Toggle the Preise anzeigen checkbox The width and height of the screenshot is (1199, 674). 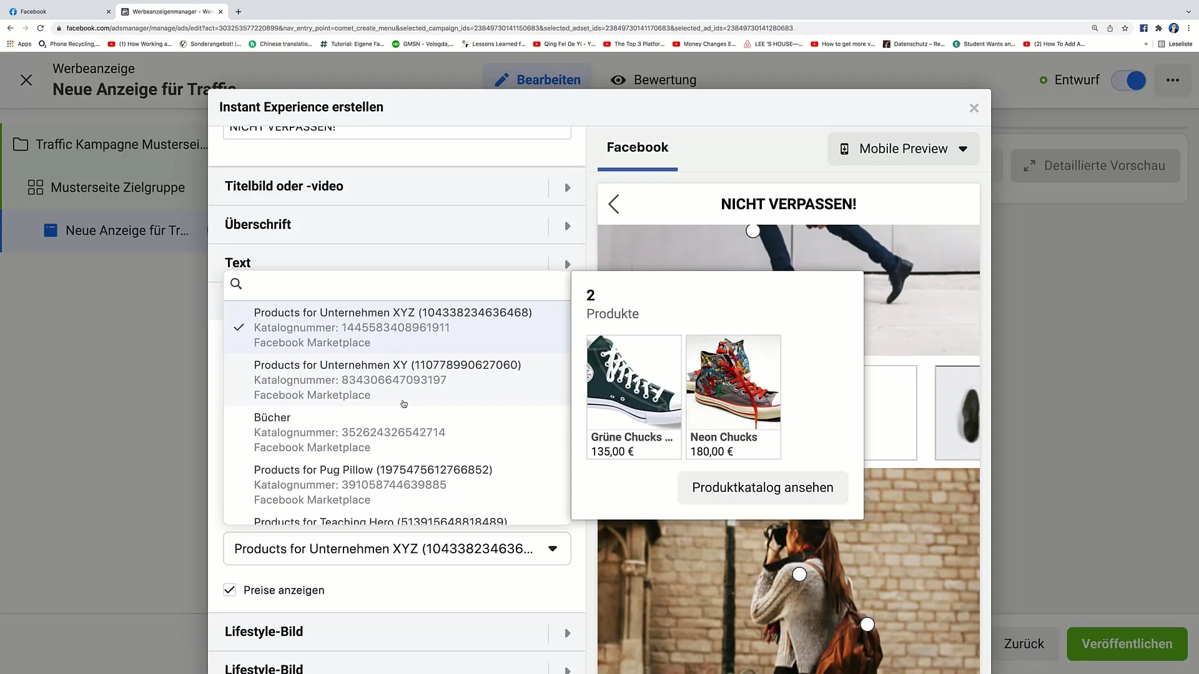point(230,590)
